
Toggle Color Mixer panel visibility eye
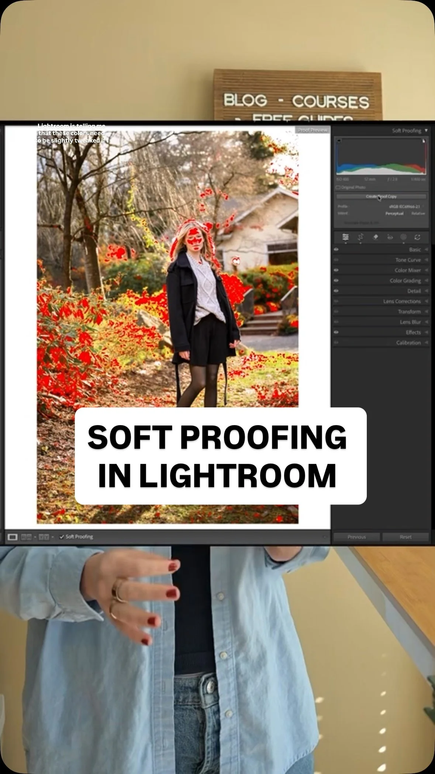(336, 270)
